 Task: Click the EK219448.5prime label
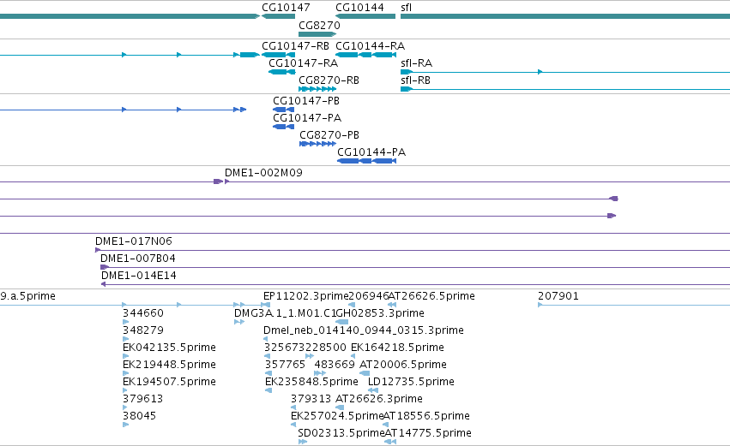coord(169,365)
